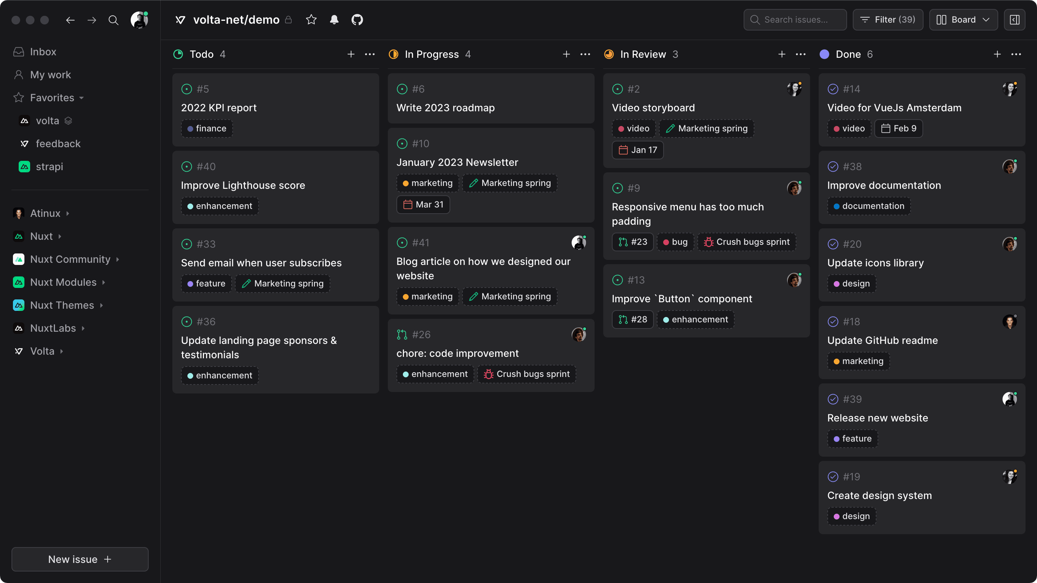Open the Board view dropdown
Screen dimensions: 1037x583
(963, 20)
